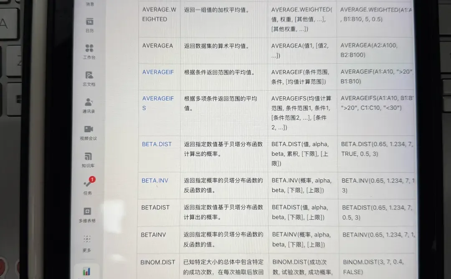Open the AVERAGEIF function link
451x279 pixels.
pyautogui.click(x=158, y=72)
